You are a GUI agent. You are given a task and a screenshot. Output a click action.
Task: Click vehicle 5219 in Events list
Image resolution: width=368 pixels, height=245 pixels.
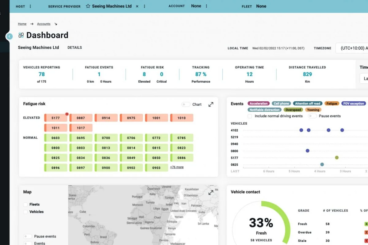click(234, 137)
